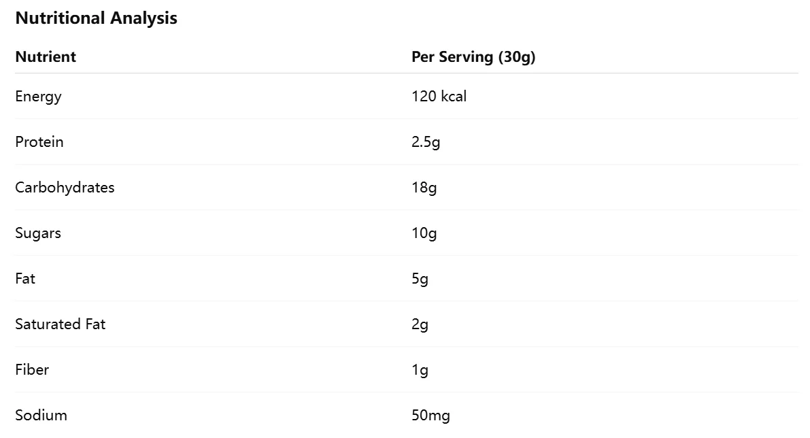The image size is (810, 438).
Task: Click the 120 kcal value
Action: pos(439,97)
